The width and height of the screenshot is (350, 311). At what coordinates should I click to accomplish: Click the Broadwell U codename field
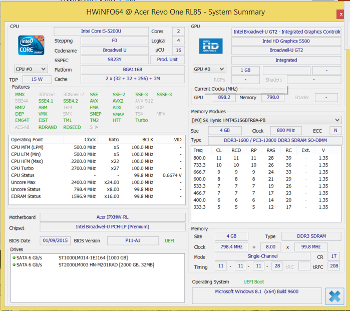tap(115, 50)
